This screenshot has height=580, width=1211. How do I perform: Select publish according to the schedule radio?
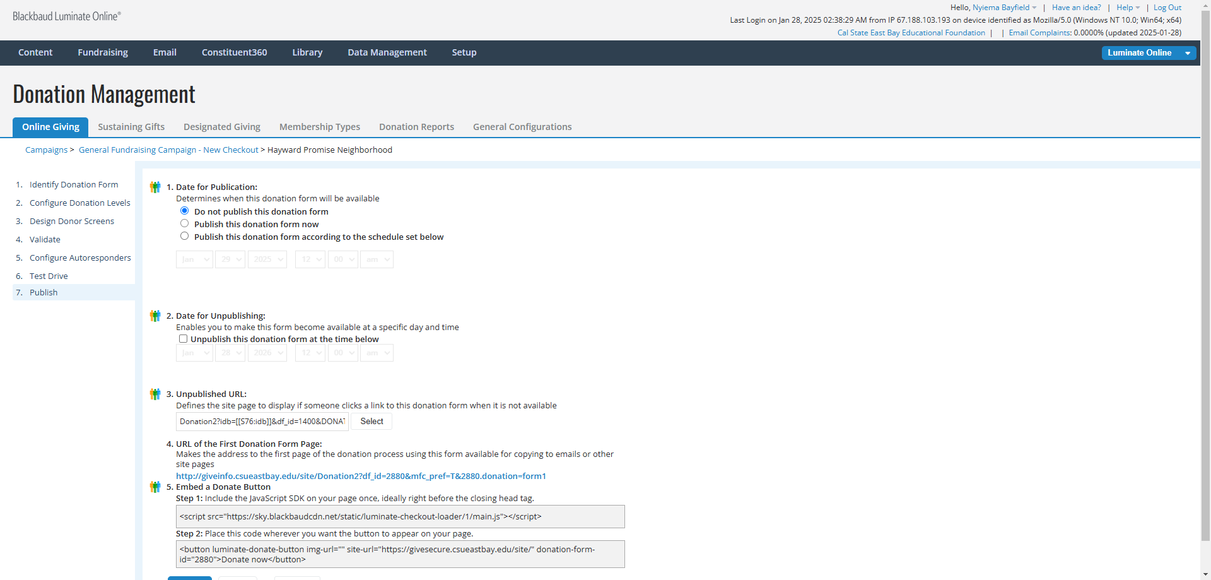click(x=184, y=236)
